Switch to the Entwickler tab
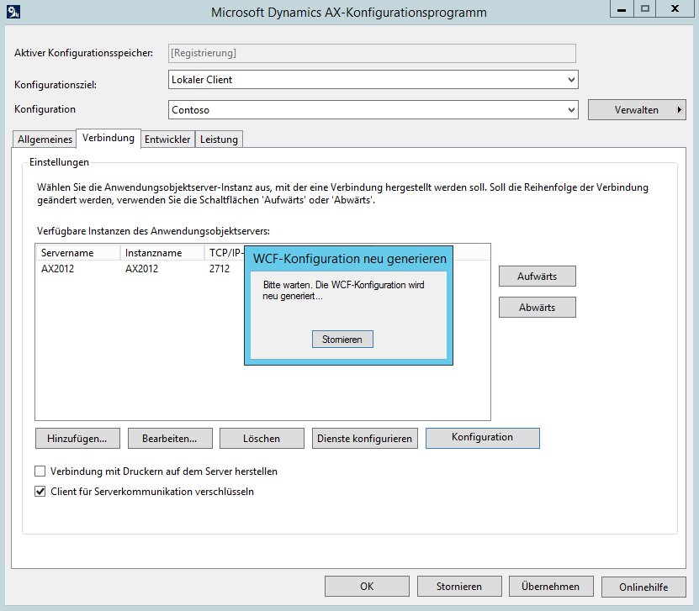 tap(167, 139)
